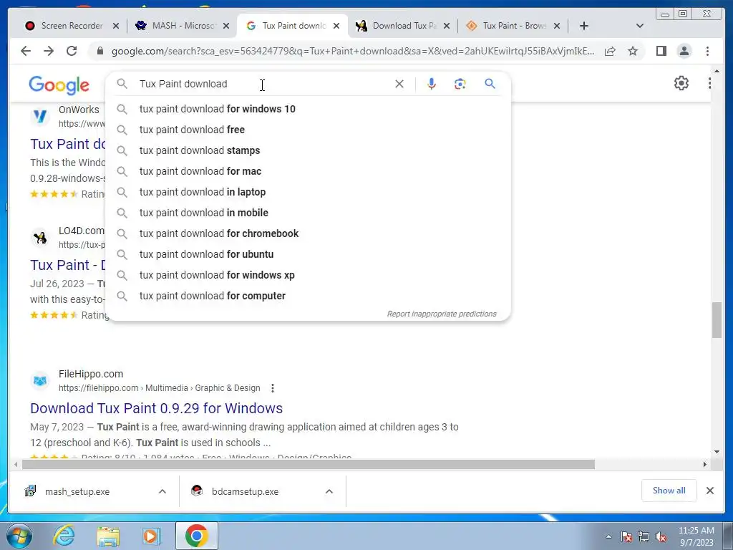
Task: Go to Google home via logo
Action: point(59,86)
